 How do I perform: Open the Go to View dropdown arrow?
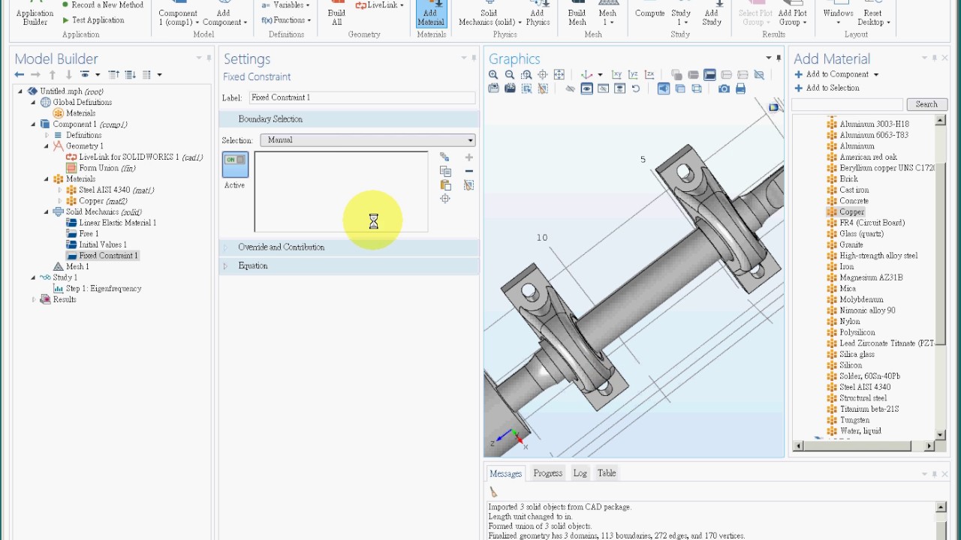tap(600, 74)
